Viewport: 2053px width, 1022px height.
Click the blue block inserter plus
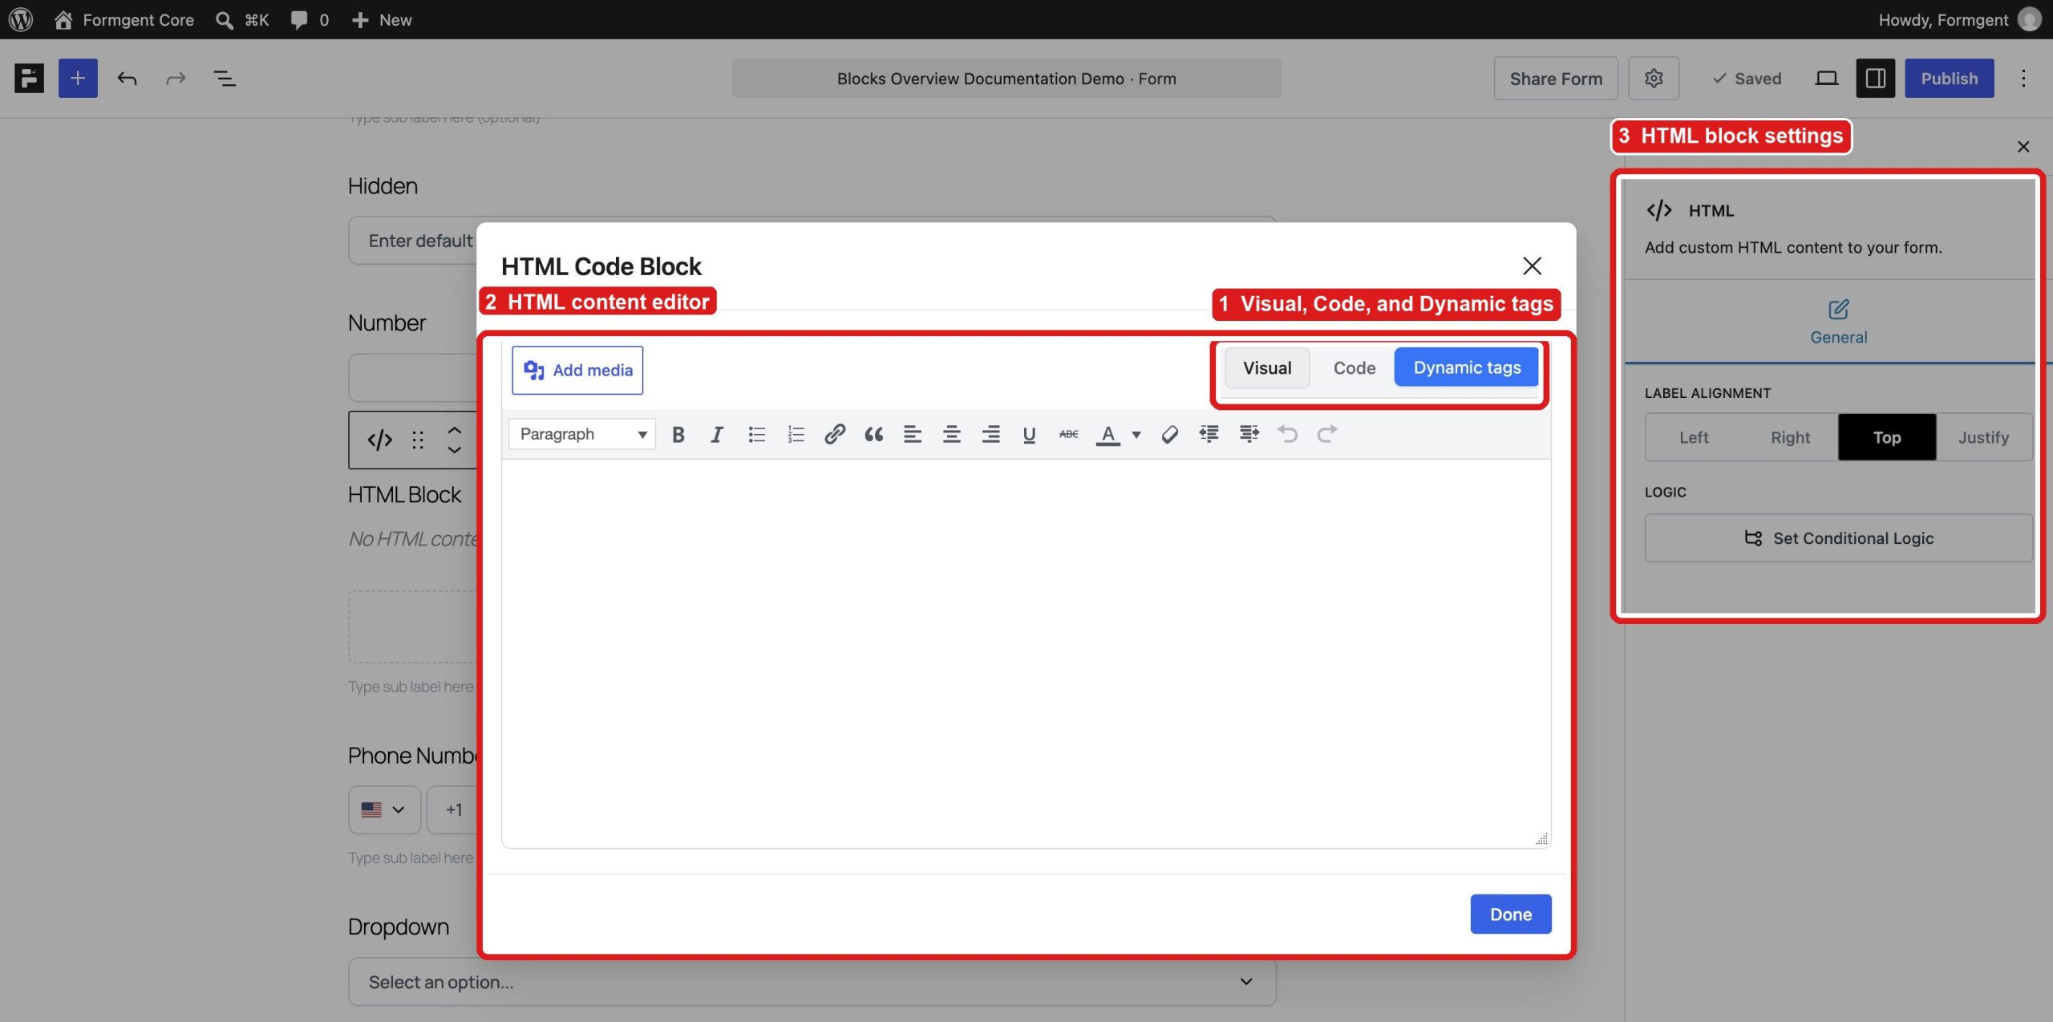coord(78,78)
